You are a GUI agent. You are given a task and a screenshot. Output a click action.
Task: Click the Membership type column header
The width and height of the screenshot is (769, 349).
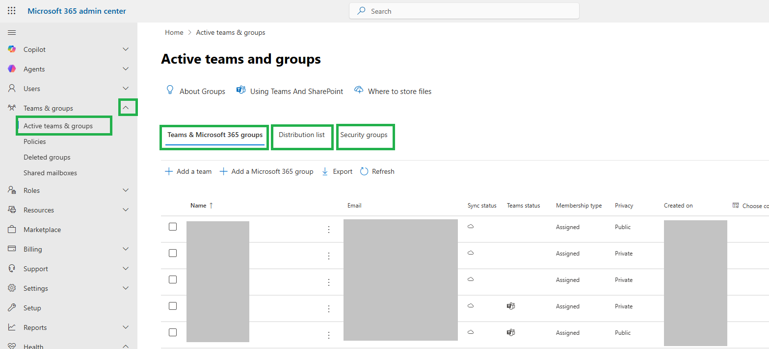click(x=579, y=206)
